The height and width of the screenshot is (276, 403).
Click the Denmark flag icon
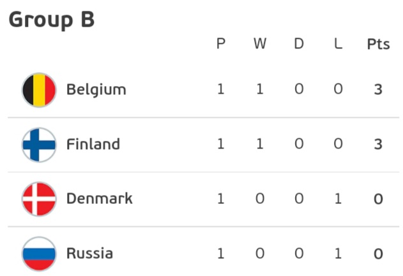[x=39, y=199]
